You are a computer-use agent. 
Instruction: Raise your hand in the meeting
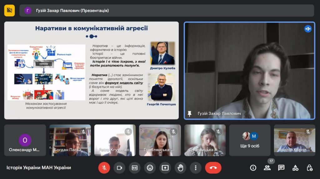click(x=180, y=168)
